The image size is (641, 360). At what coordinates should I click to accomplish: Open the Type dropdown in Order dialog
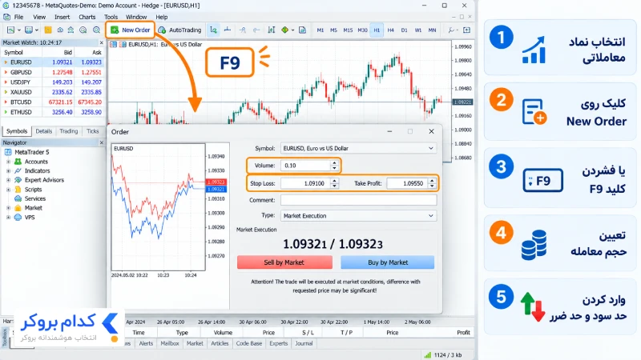[358, 215]
